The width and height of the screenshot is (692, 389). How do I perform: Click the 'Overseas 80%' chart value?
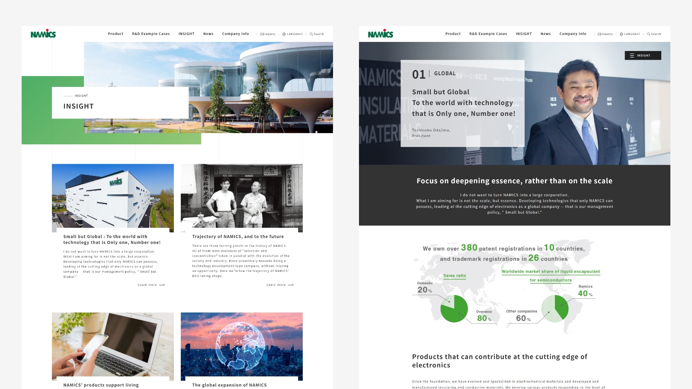[484, 316]
